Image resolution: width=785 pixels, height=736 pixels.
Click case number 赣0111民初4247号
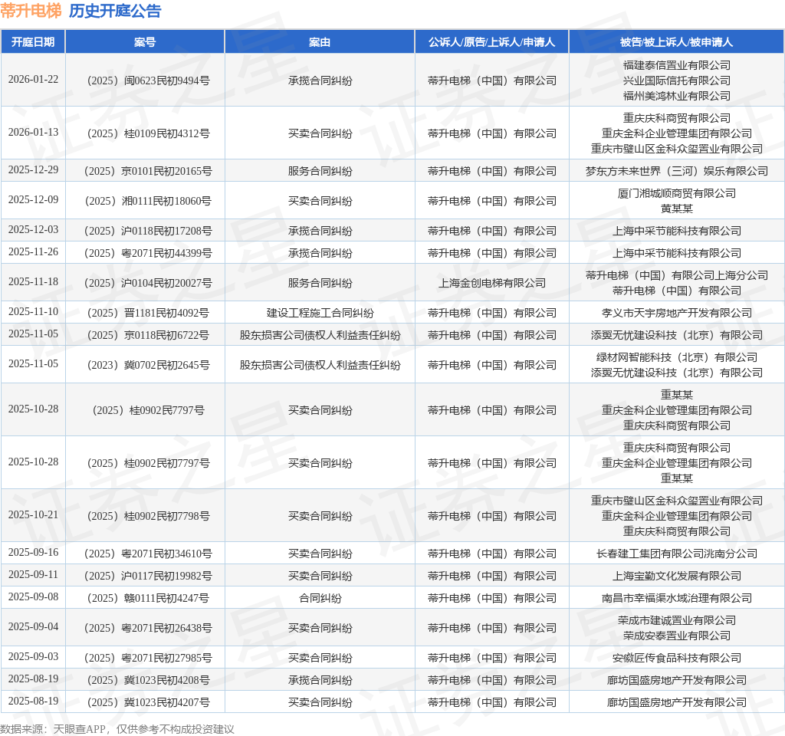click(148, 598)
